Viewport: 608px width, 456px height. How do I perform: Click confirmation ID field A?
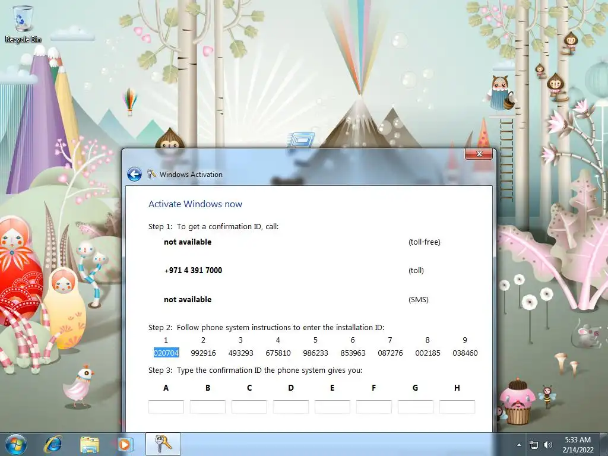pyautogui.click(x=166, y=407)
